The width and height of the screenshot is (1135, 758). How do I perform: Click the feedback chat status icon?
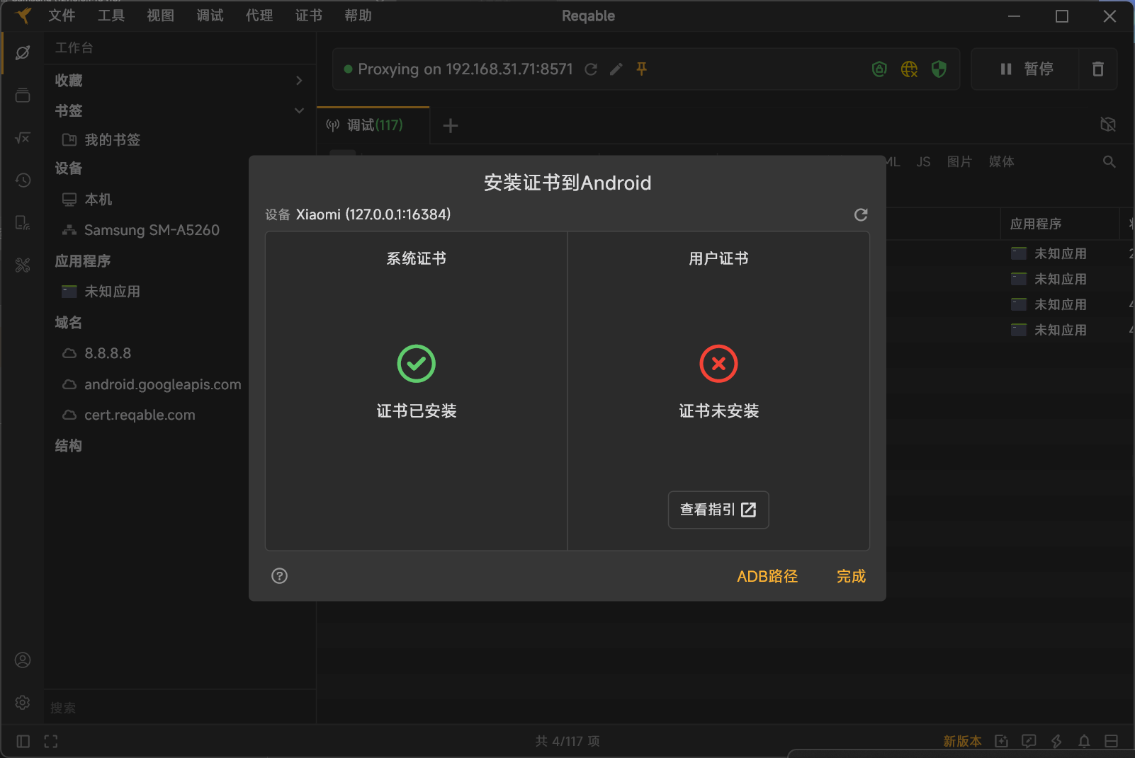1029,742
